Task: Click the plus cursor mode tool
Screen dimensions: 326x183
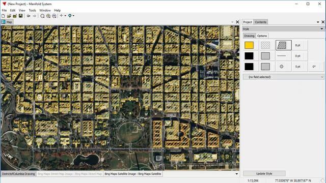Action: coord(61,16)
